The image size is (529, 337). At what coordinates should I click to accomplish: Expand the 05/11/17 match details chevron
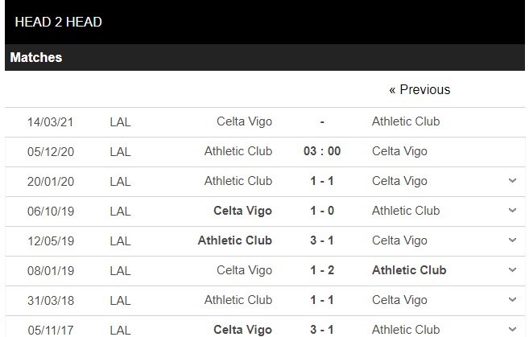(513, 329)
